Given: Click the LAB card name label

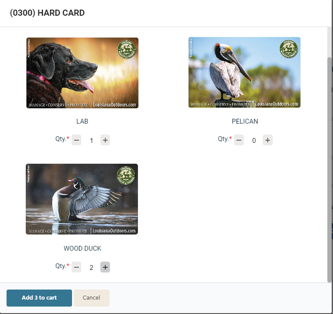Looking at the screenshot, I should pos(82,121).
